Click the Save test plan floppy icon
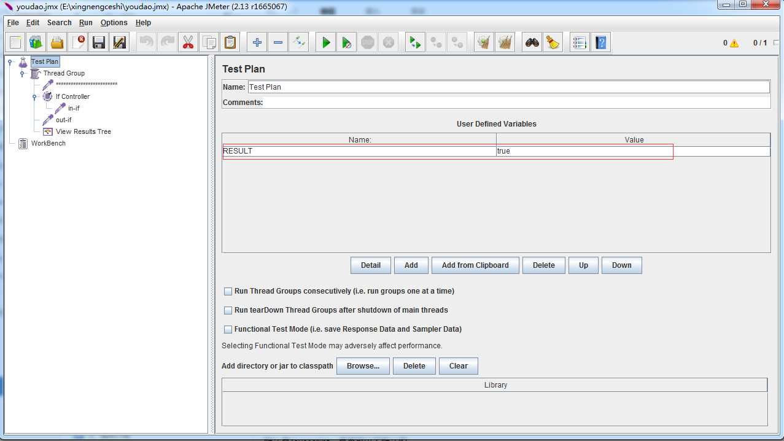Viewport: 784px width, 441px height. tap(99, 43)
